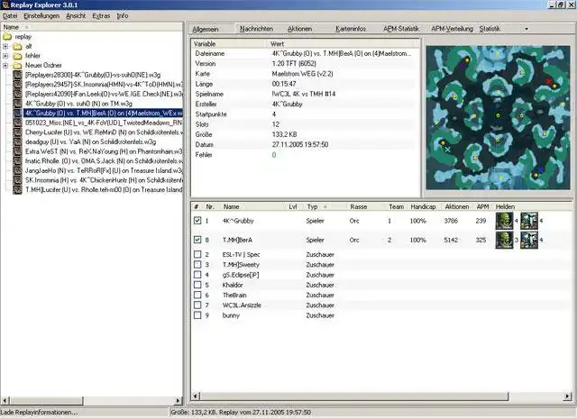The width and height of the screenshot is (577, 419).
Task: Expand the 'fehler' folder tree node
Action: point(5,56)
